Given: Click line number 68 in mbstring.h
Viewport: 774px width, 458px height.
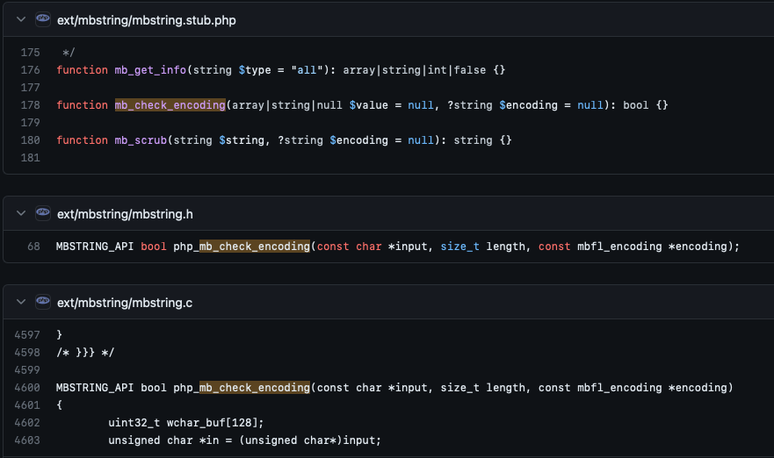Looking at the screenshot, I should tap(33, 247).
